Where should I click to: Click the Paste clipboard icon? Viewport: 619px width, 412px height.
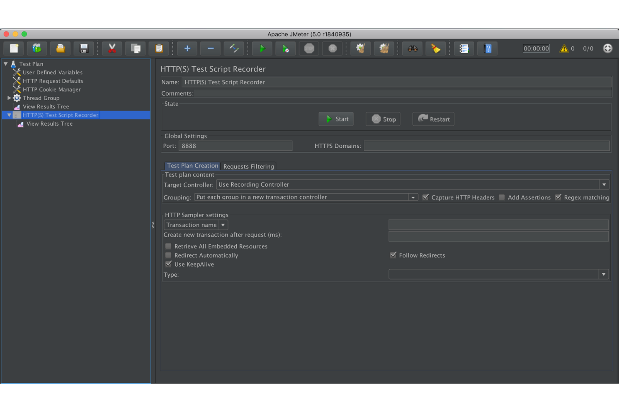tap(159, 48)
